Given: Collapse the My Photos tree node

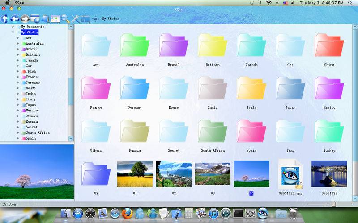Looking at the screenshot, I should (x=13, y=33).
